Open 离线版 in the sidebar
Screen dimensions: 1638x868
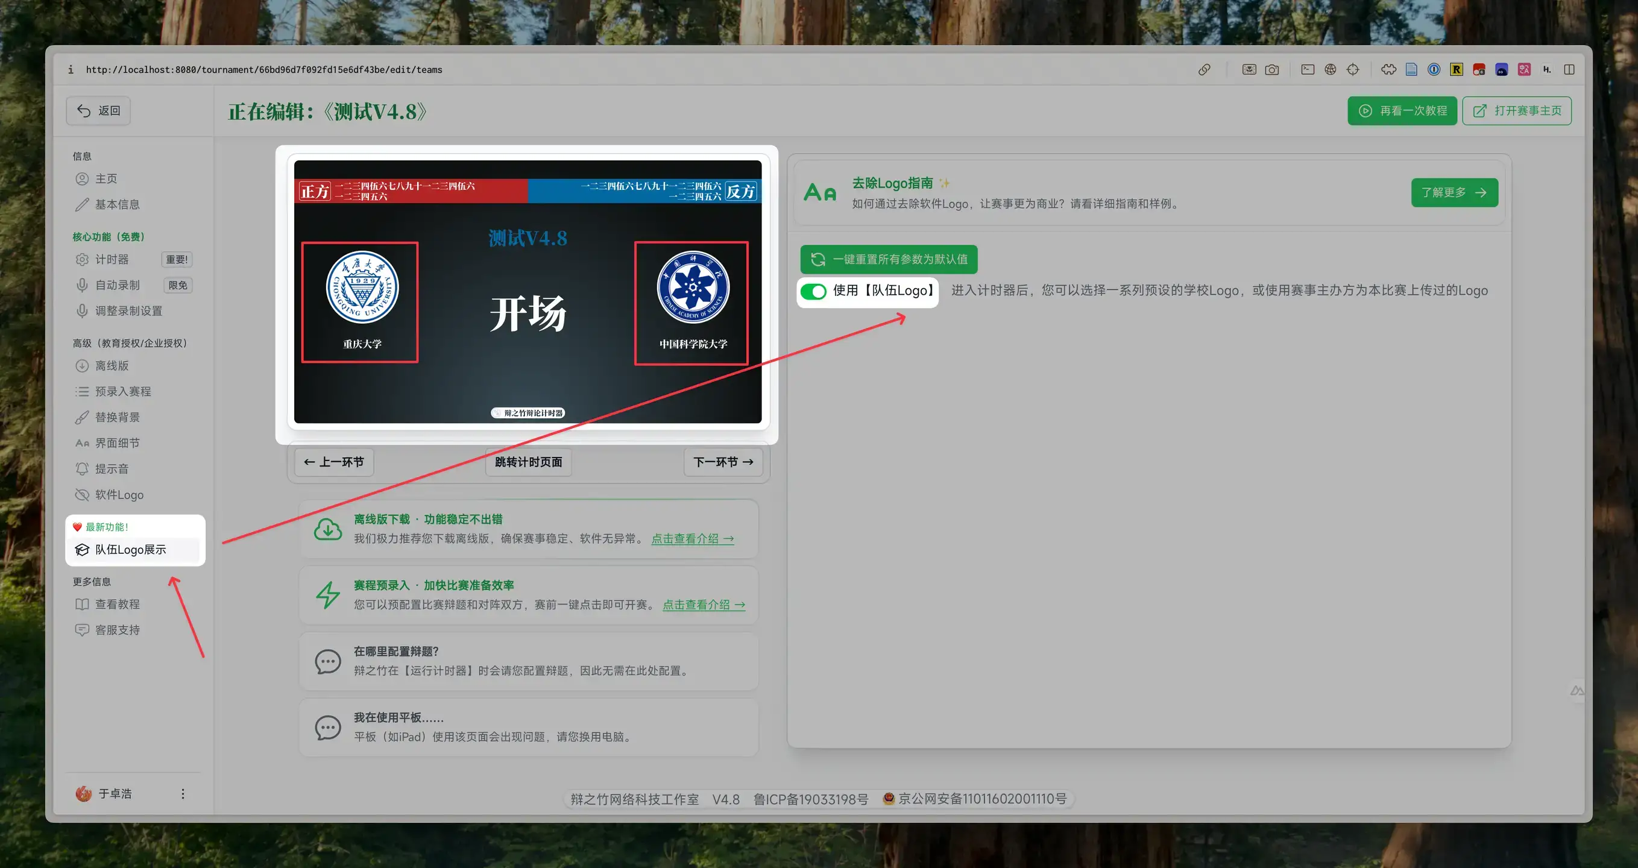coord(132,366)
